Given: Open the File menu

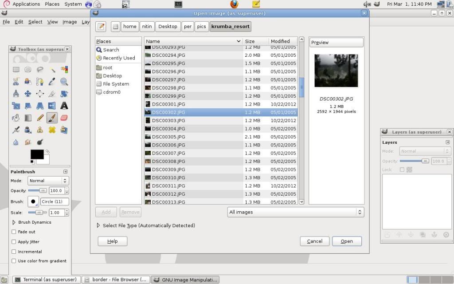Looking at the screenshot, I should [x=6, y=22].
